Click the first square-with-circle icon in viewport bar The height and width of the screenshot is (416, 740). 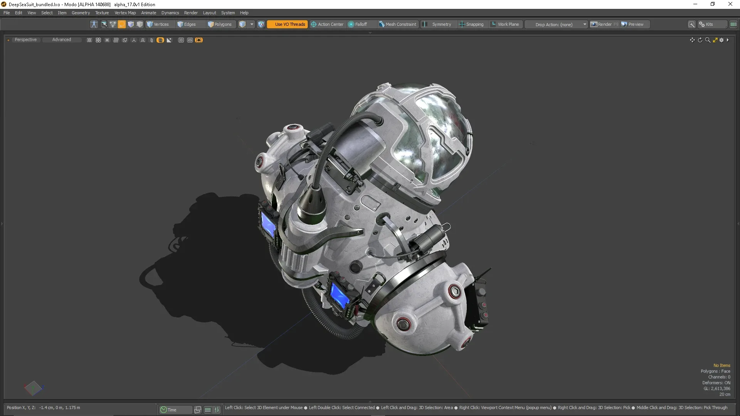point(181,40)
